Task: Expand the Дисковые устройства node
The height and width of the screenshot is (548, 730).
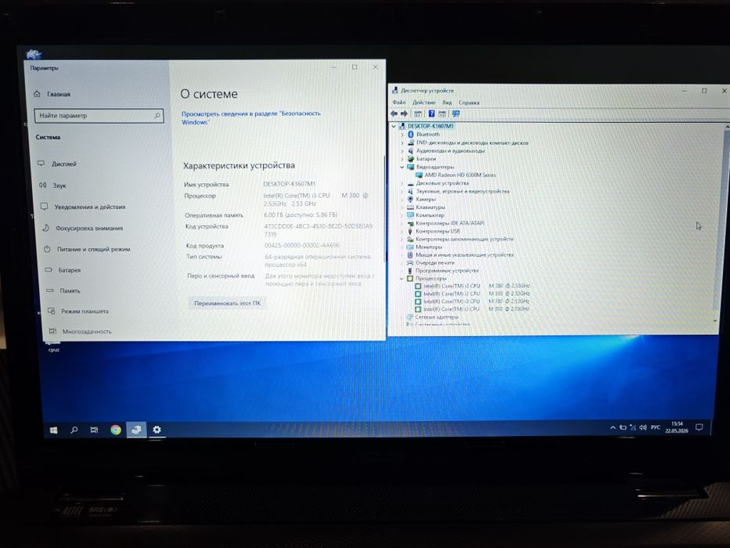Action: click(402, 183)
